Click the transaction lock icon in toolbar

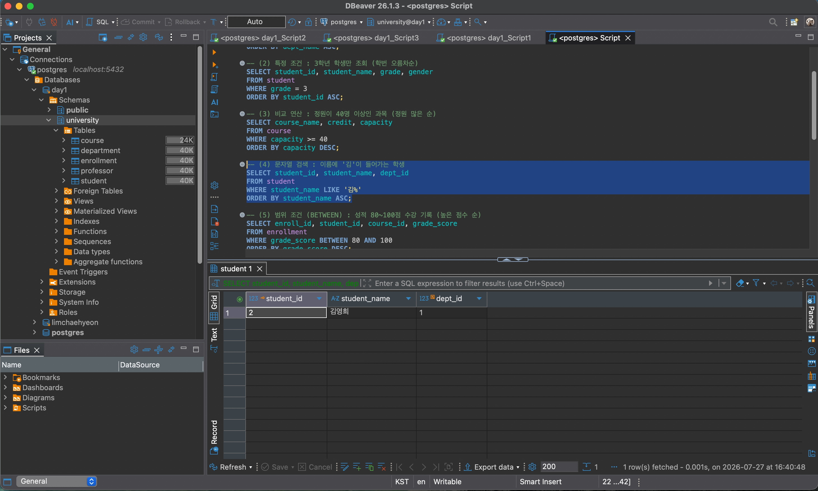click(308, 22)
